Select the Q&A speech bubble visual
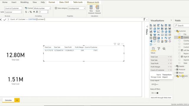Image resolution: width=189 pixels, height=106 pixels. [155, 41]
